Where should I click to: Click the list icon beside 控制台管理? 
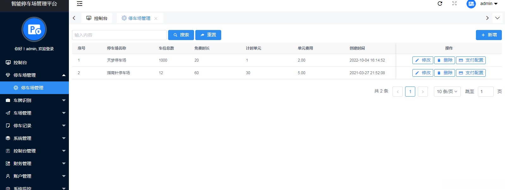(8, 151)
